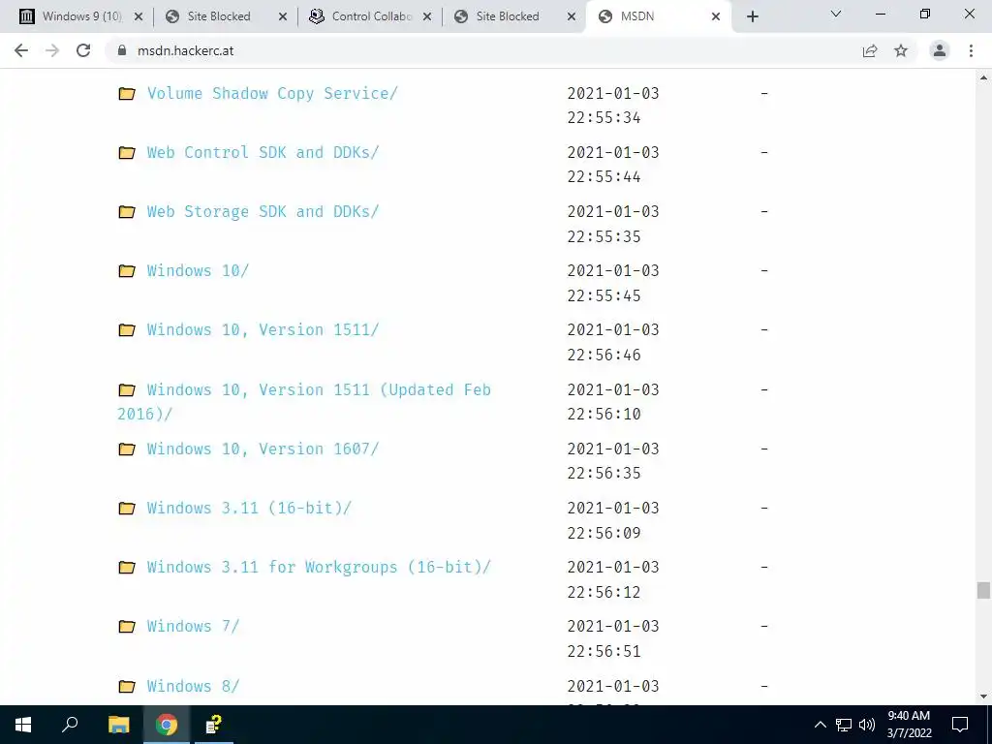Click date text 2021-01-03 22:56:51 of Windows 7
This screenshot has width=992, height=744.
click(x=613, y=638)
